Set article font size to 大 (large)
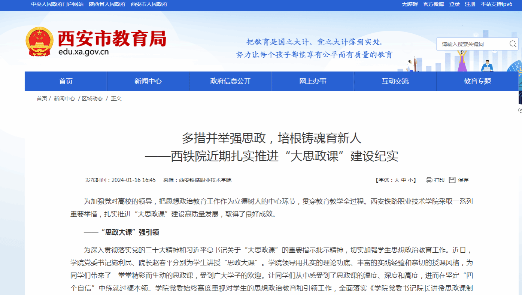 397,180
